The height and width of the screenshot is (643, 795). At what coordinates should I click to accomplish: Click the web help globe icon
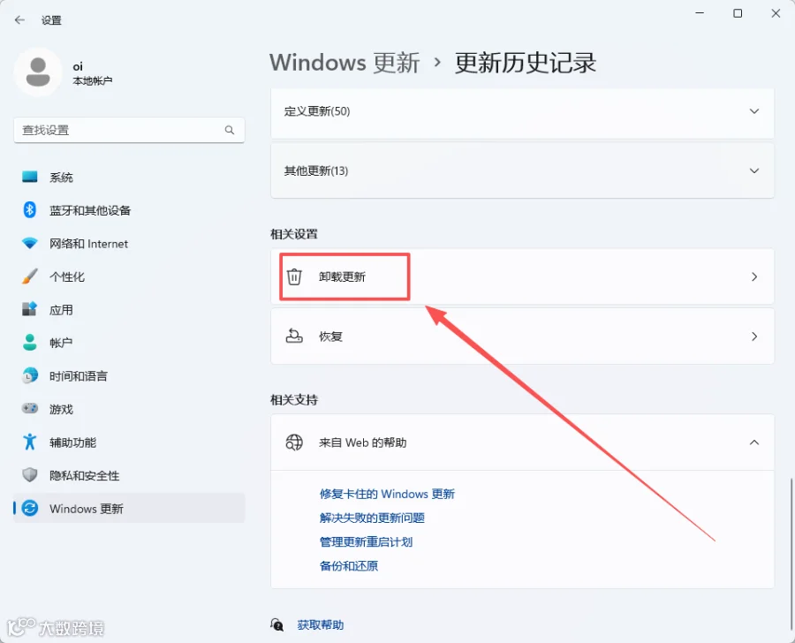click(x=294, y=443)
